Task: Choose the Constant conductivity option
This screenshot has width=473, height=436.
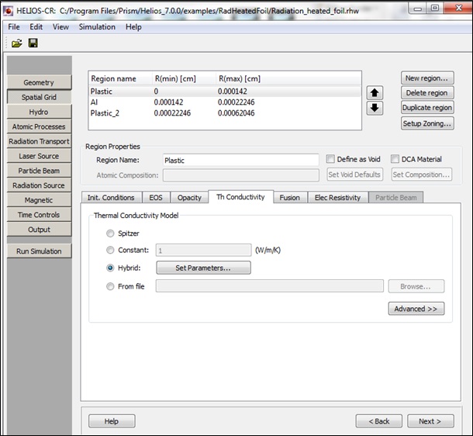Action: [x=109, y=250]
